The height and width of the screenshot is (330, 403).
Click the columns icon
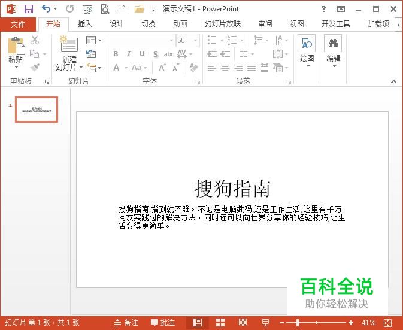click(243, 54)
